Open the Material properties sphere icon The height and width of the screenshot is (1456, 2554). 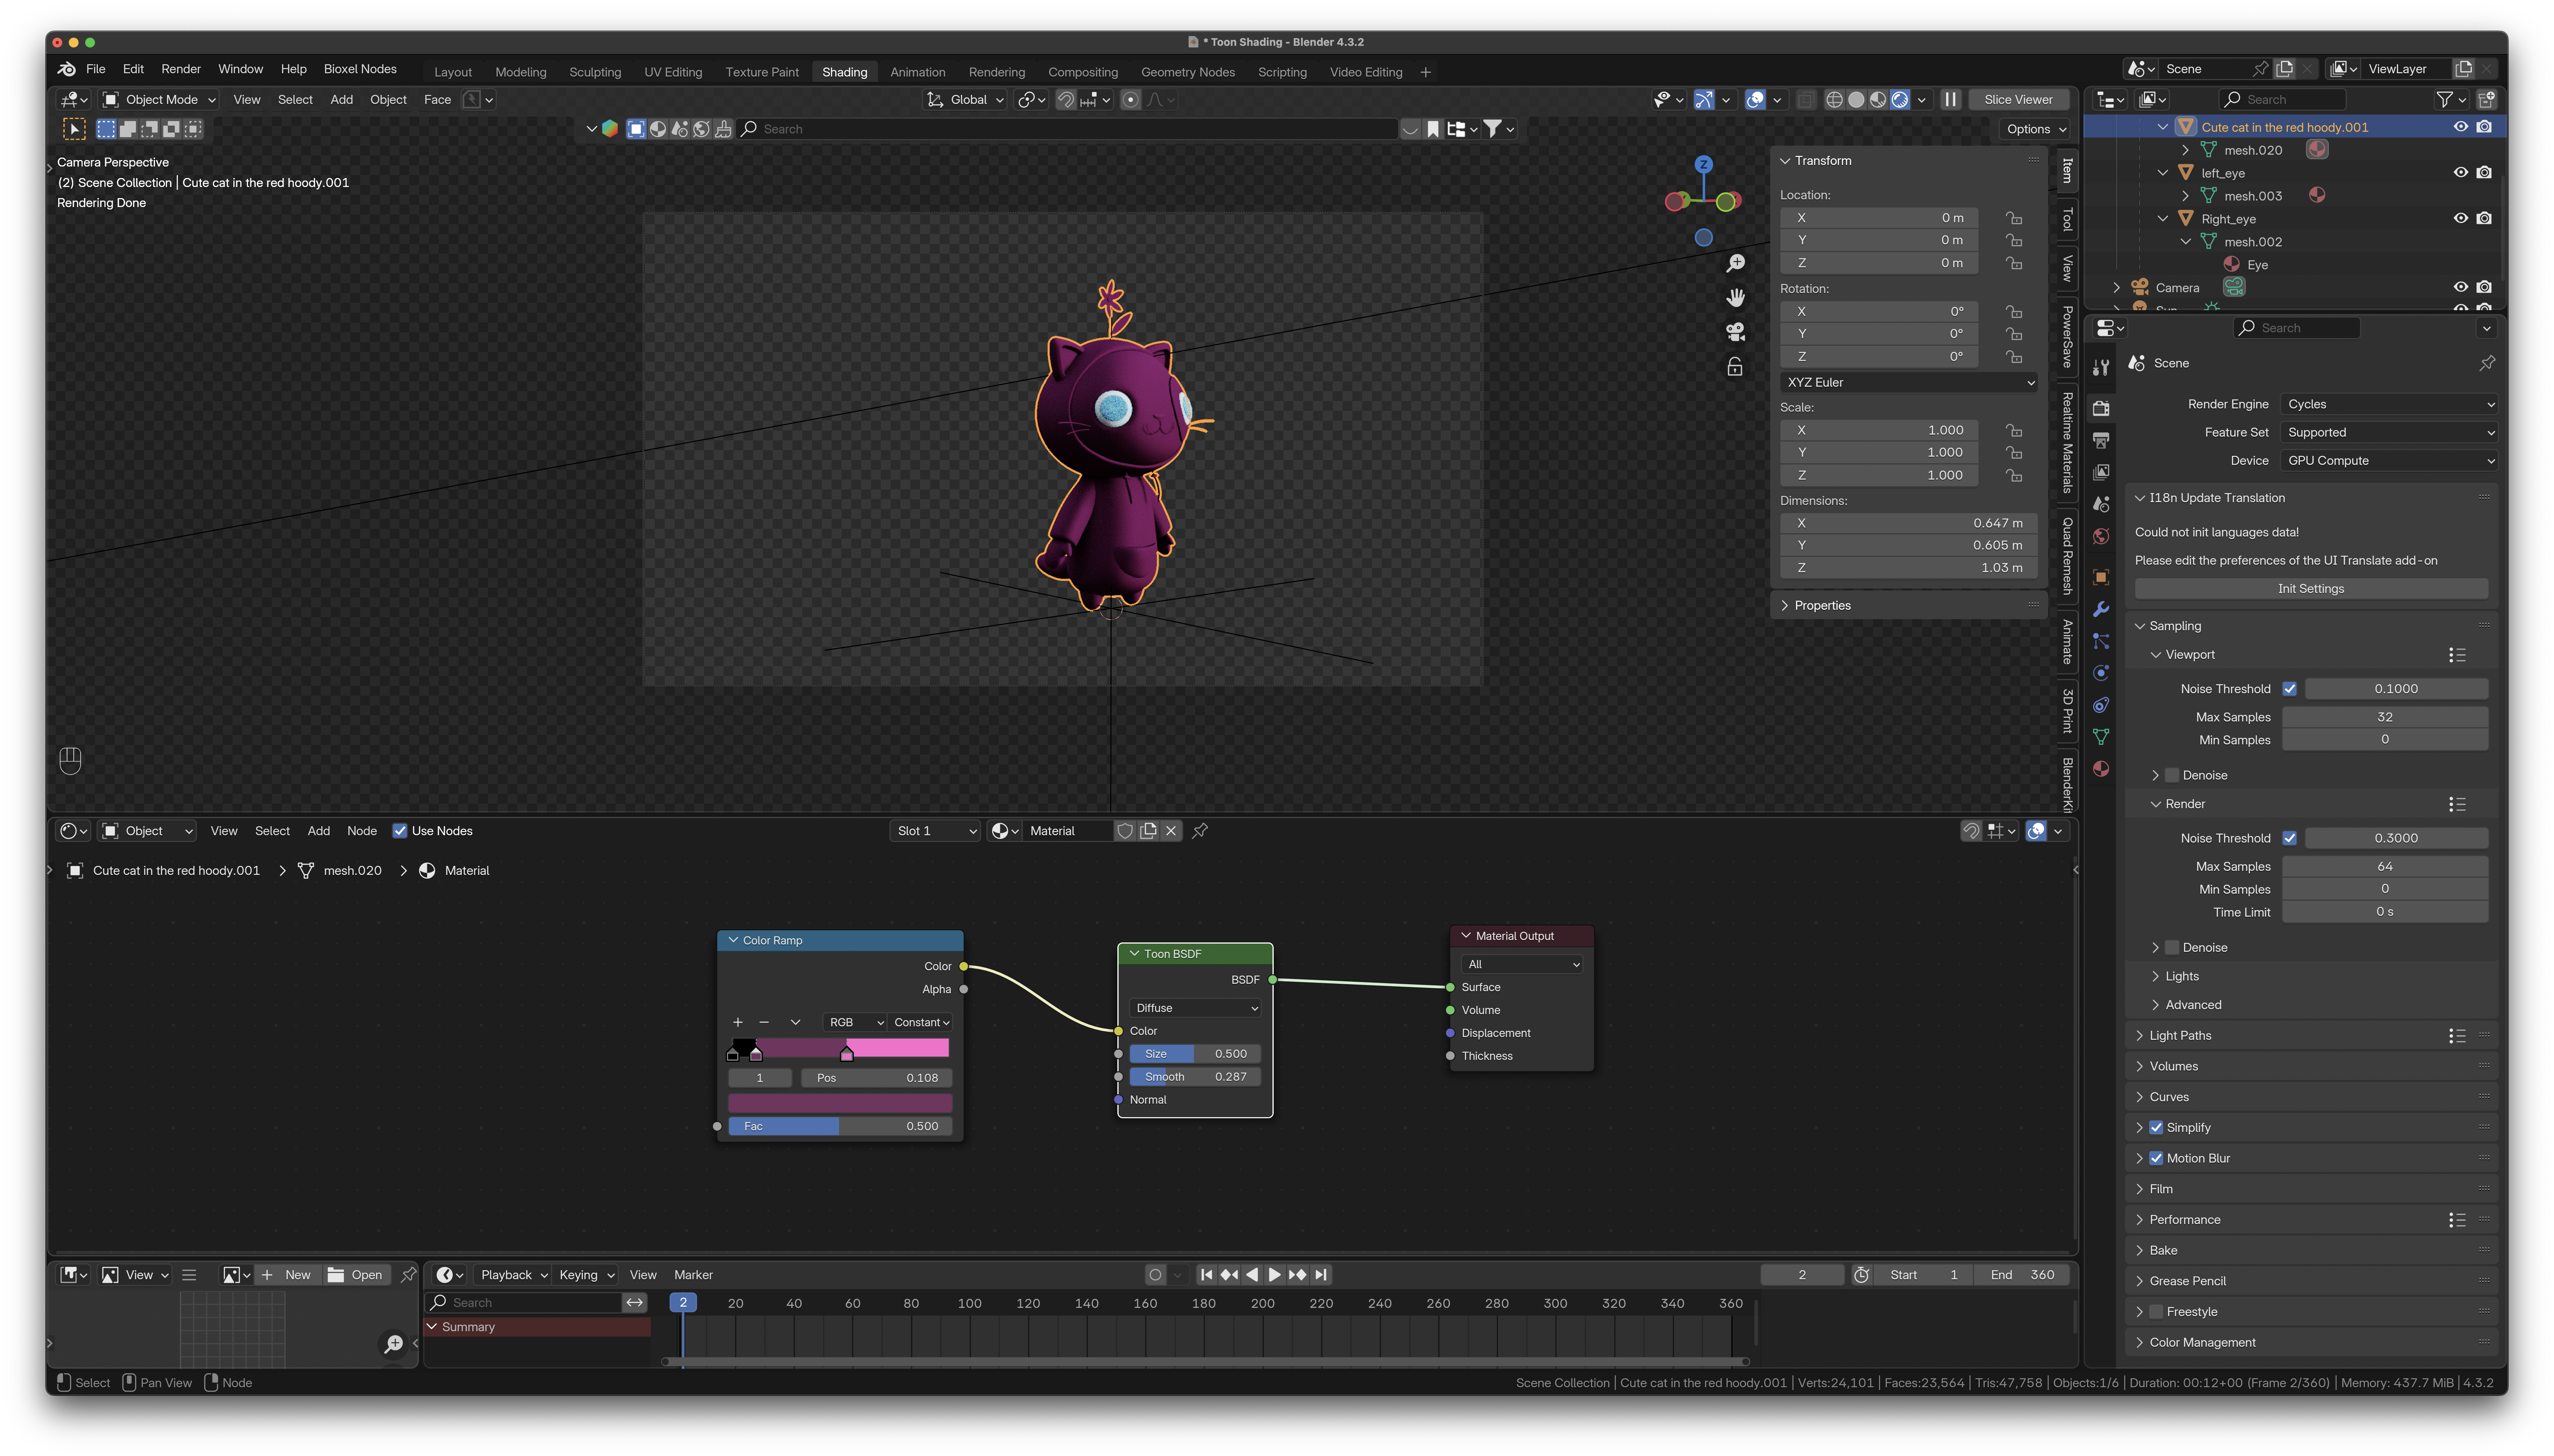tap(2101, 769)
